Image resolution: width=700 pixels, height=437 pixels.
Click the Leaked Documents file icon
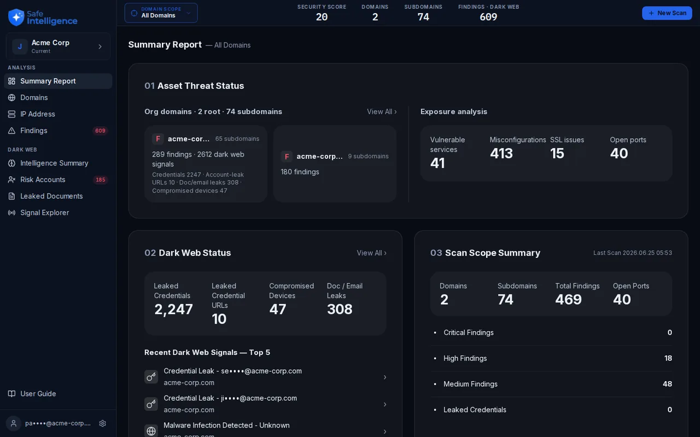pos(11,196)
